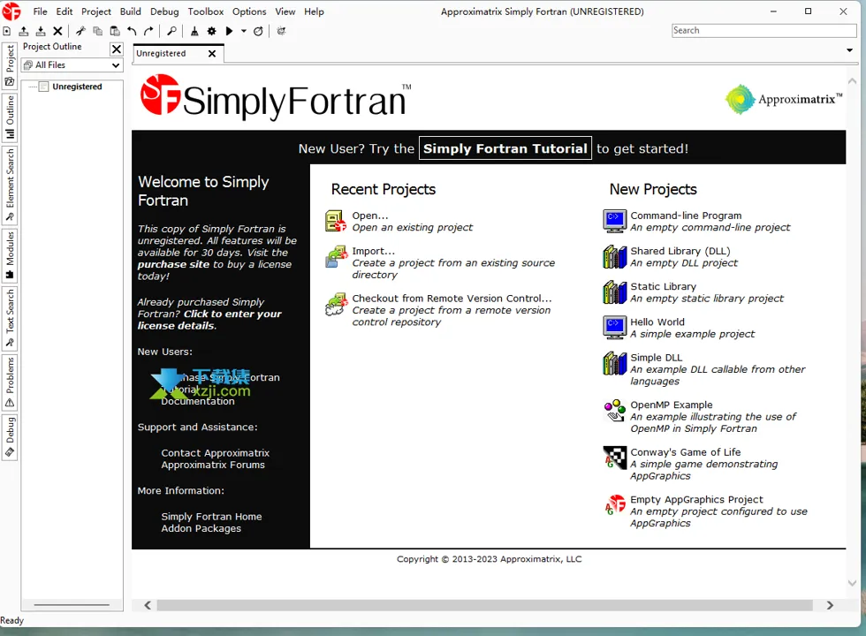The width and height of the screenshot is (866, 636).
Task: Open Addon Packages link
Action: click(201, 528)
